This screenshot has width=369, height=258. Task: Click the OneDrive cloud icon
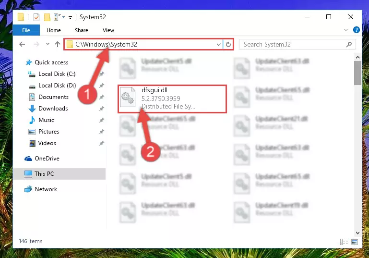[28, 159]
